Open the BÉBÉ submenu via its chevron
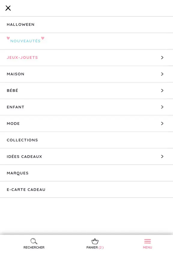 coord(162,90)
